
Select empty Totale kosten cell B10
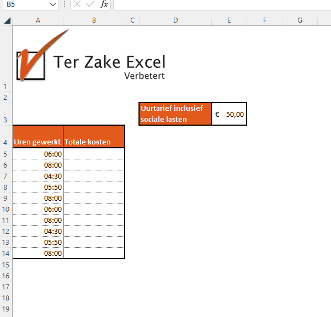click(94, 209)
